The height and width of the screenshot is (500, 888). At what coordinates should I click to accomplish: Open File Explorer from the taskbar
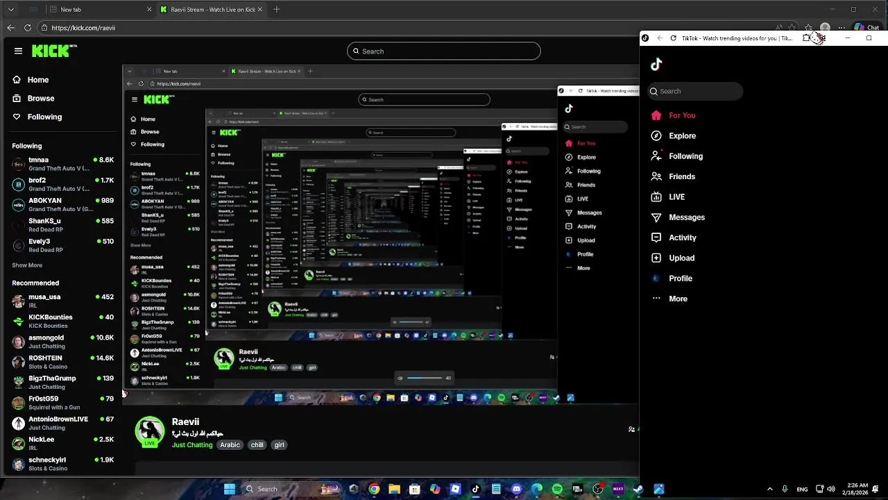tap(394, 489)
